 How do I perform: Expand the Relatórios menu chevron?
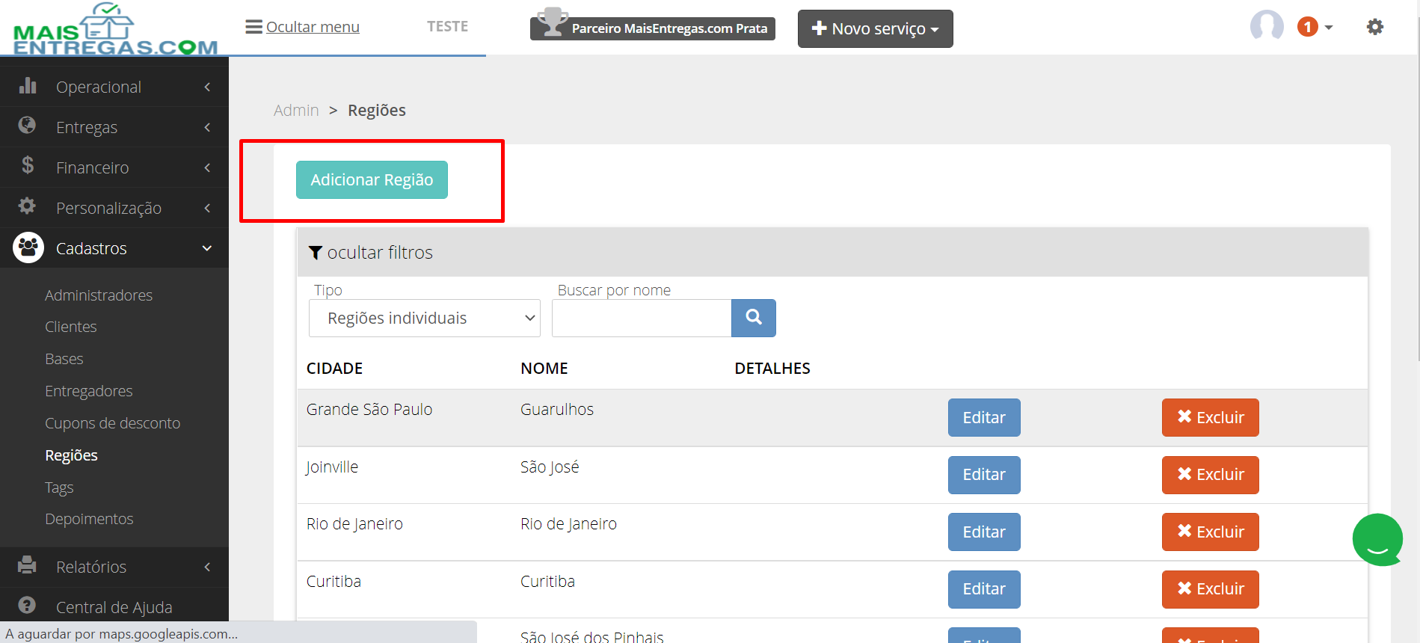[207, 567]
